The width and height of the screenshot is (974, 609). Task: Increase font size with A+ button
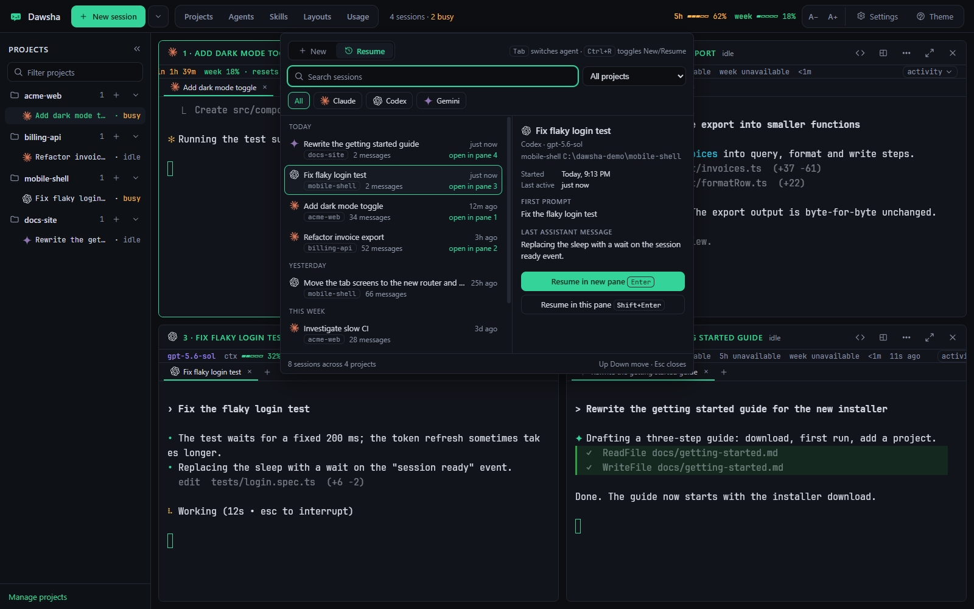pyautogui.click(x=833, y=17)
